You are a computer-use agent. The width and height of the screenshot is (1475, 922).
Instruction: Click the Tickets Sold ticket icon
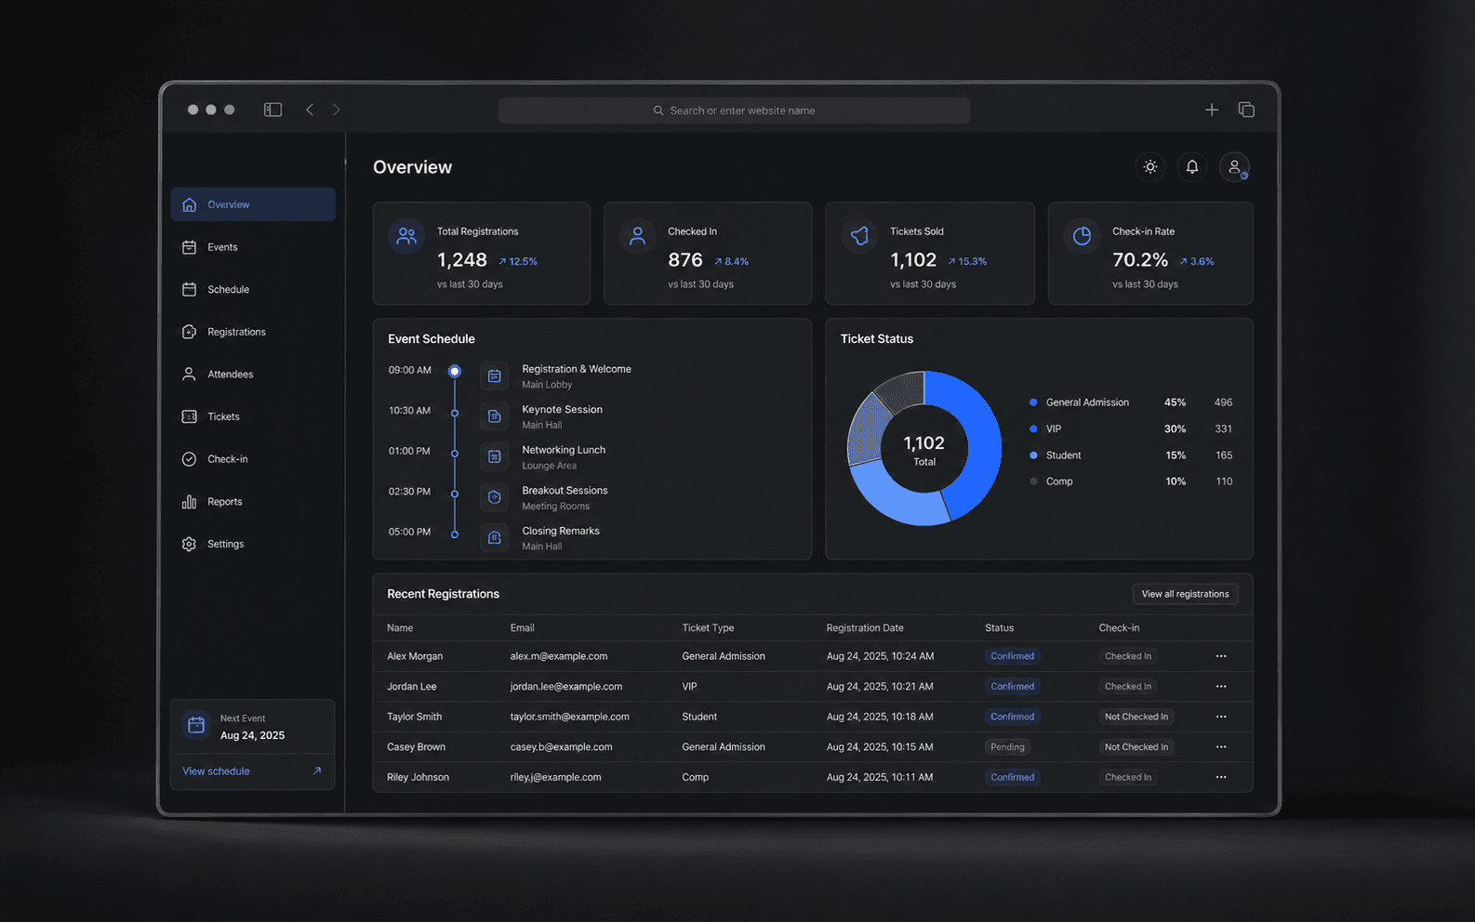point(859,236)
